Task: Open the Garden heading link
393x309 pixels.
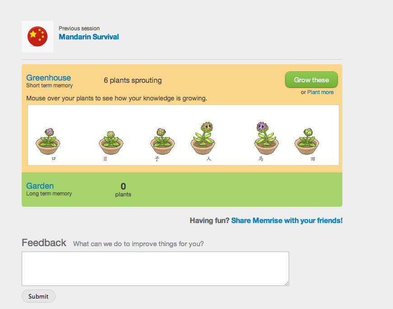Action: coord(40,186)
